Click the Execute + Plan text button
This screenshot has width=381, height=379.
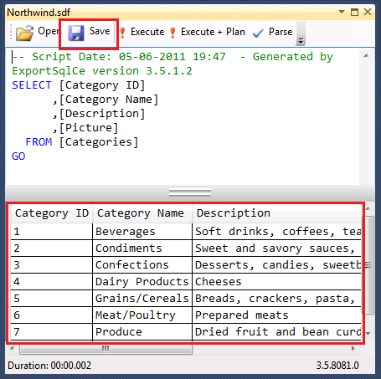tap(213, 32)
